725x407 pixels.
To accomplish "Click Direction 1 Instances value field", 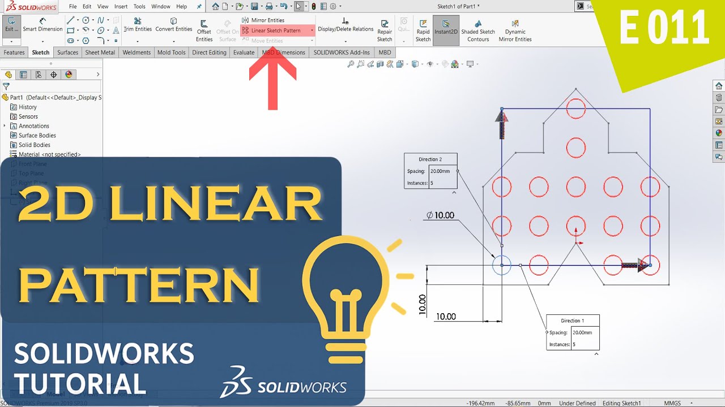I will pyautogui.click(x=585, y=344).
